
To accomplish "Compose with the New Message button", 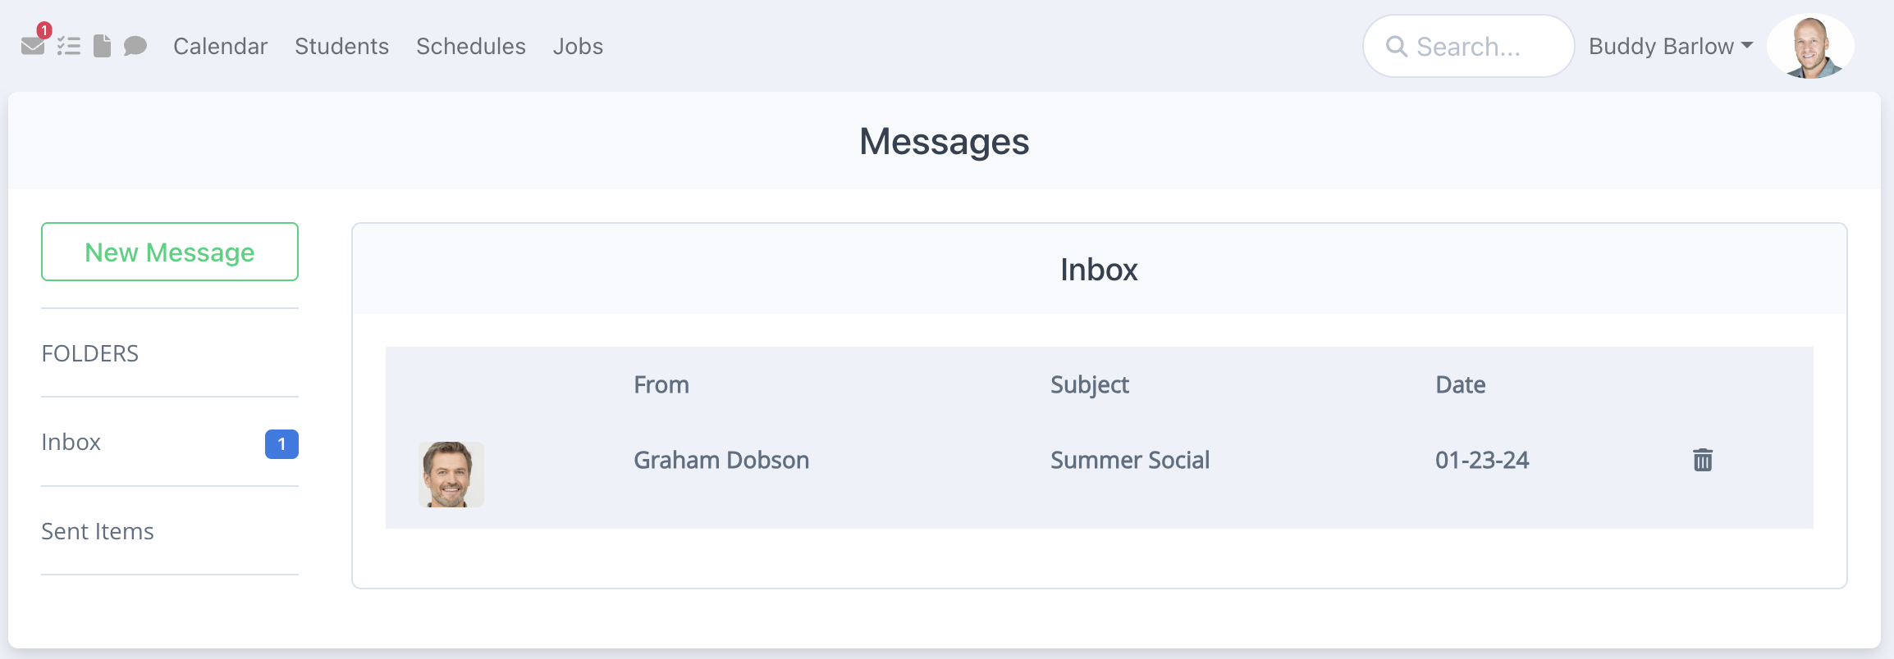I will click(170, 252).
